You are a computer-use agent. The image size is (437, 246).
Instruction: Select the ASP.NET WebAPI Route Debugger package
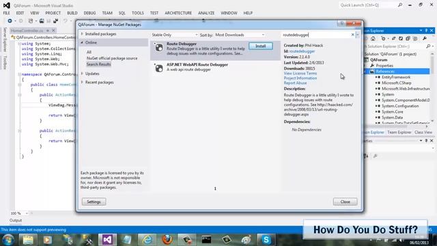click(215, 67)
